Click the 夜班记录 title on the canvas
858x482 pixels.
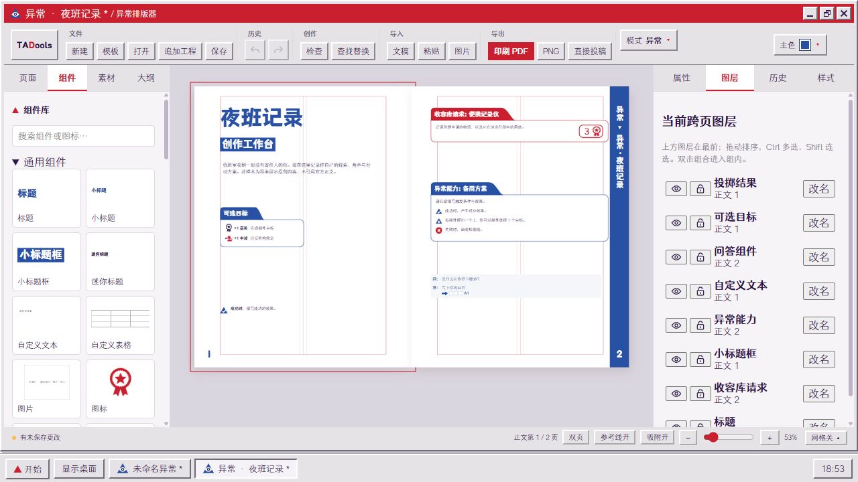pos(262,118)
